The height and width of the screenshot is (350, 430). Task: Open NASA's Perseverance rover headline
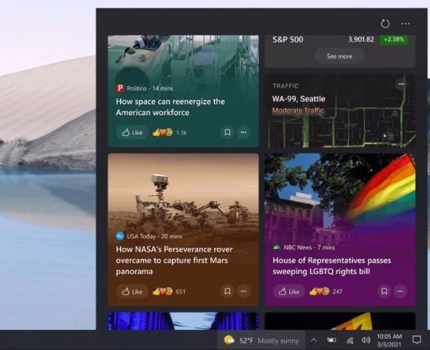[x=174, y=260]
